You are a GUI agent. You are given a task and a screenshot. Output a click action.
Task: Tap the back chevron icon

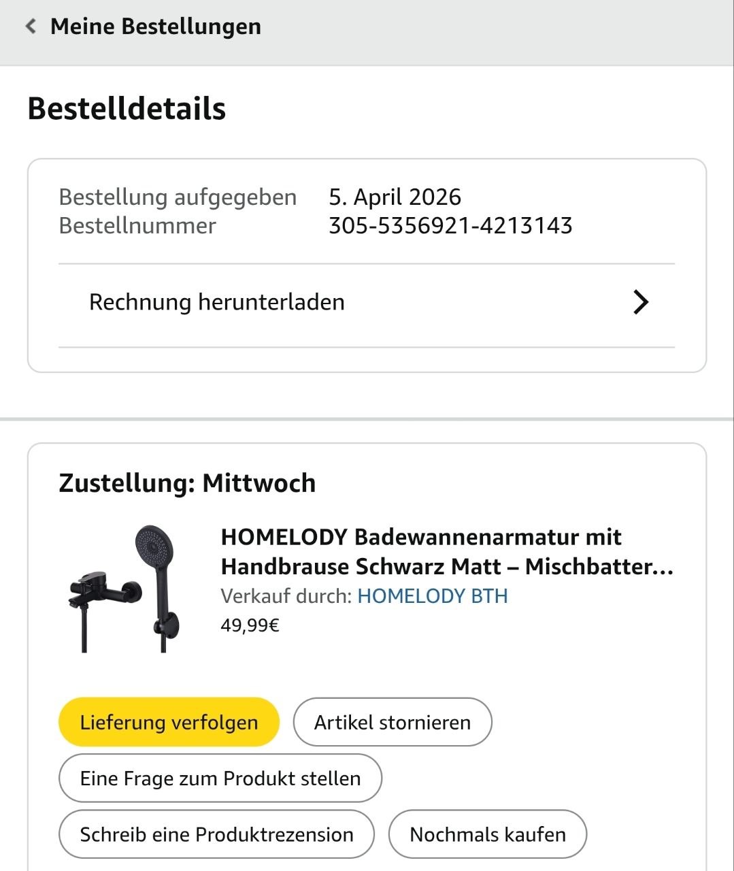[31, 27]
